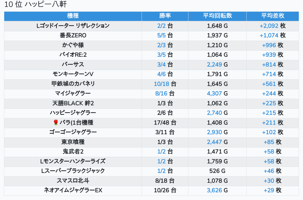Select the モンキーターンV machine name

coord(73,74)
